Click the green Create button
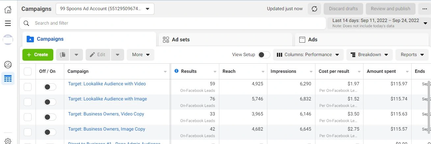 point(38,55)
